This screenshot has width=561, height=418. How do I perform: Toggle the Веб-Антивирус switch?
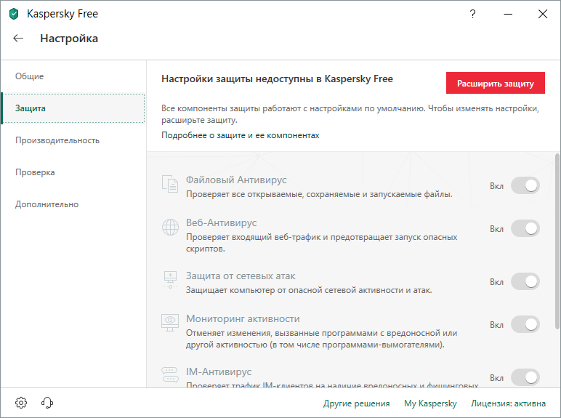(x=525, y=228)
